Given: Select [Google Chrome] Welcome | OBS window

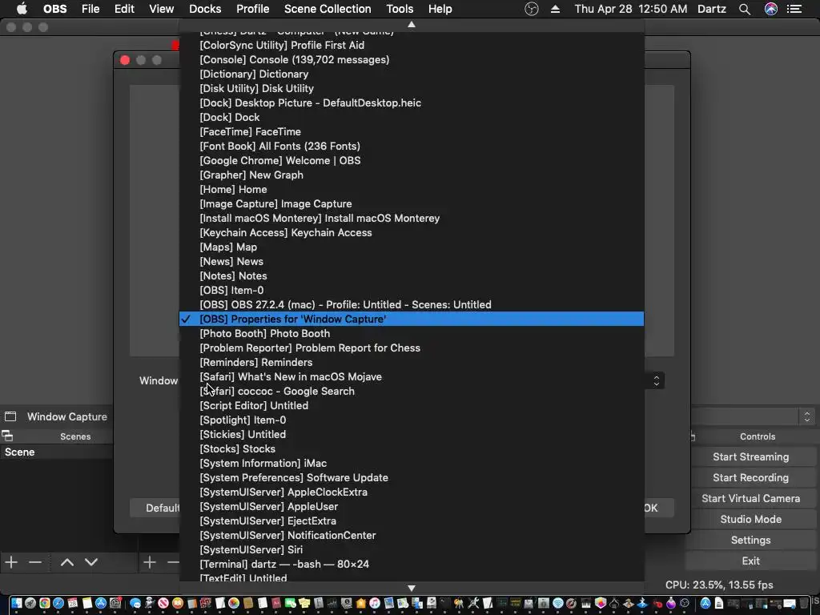Looking at the screenshot, I should [x=412, y=160].
